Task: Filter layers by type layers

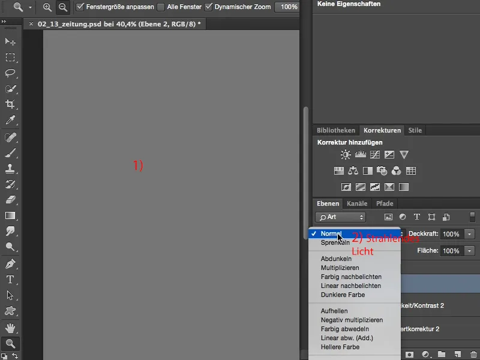Action: (416, 217)
